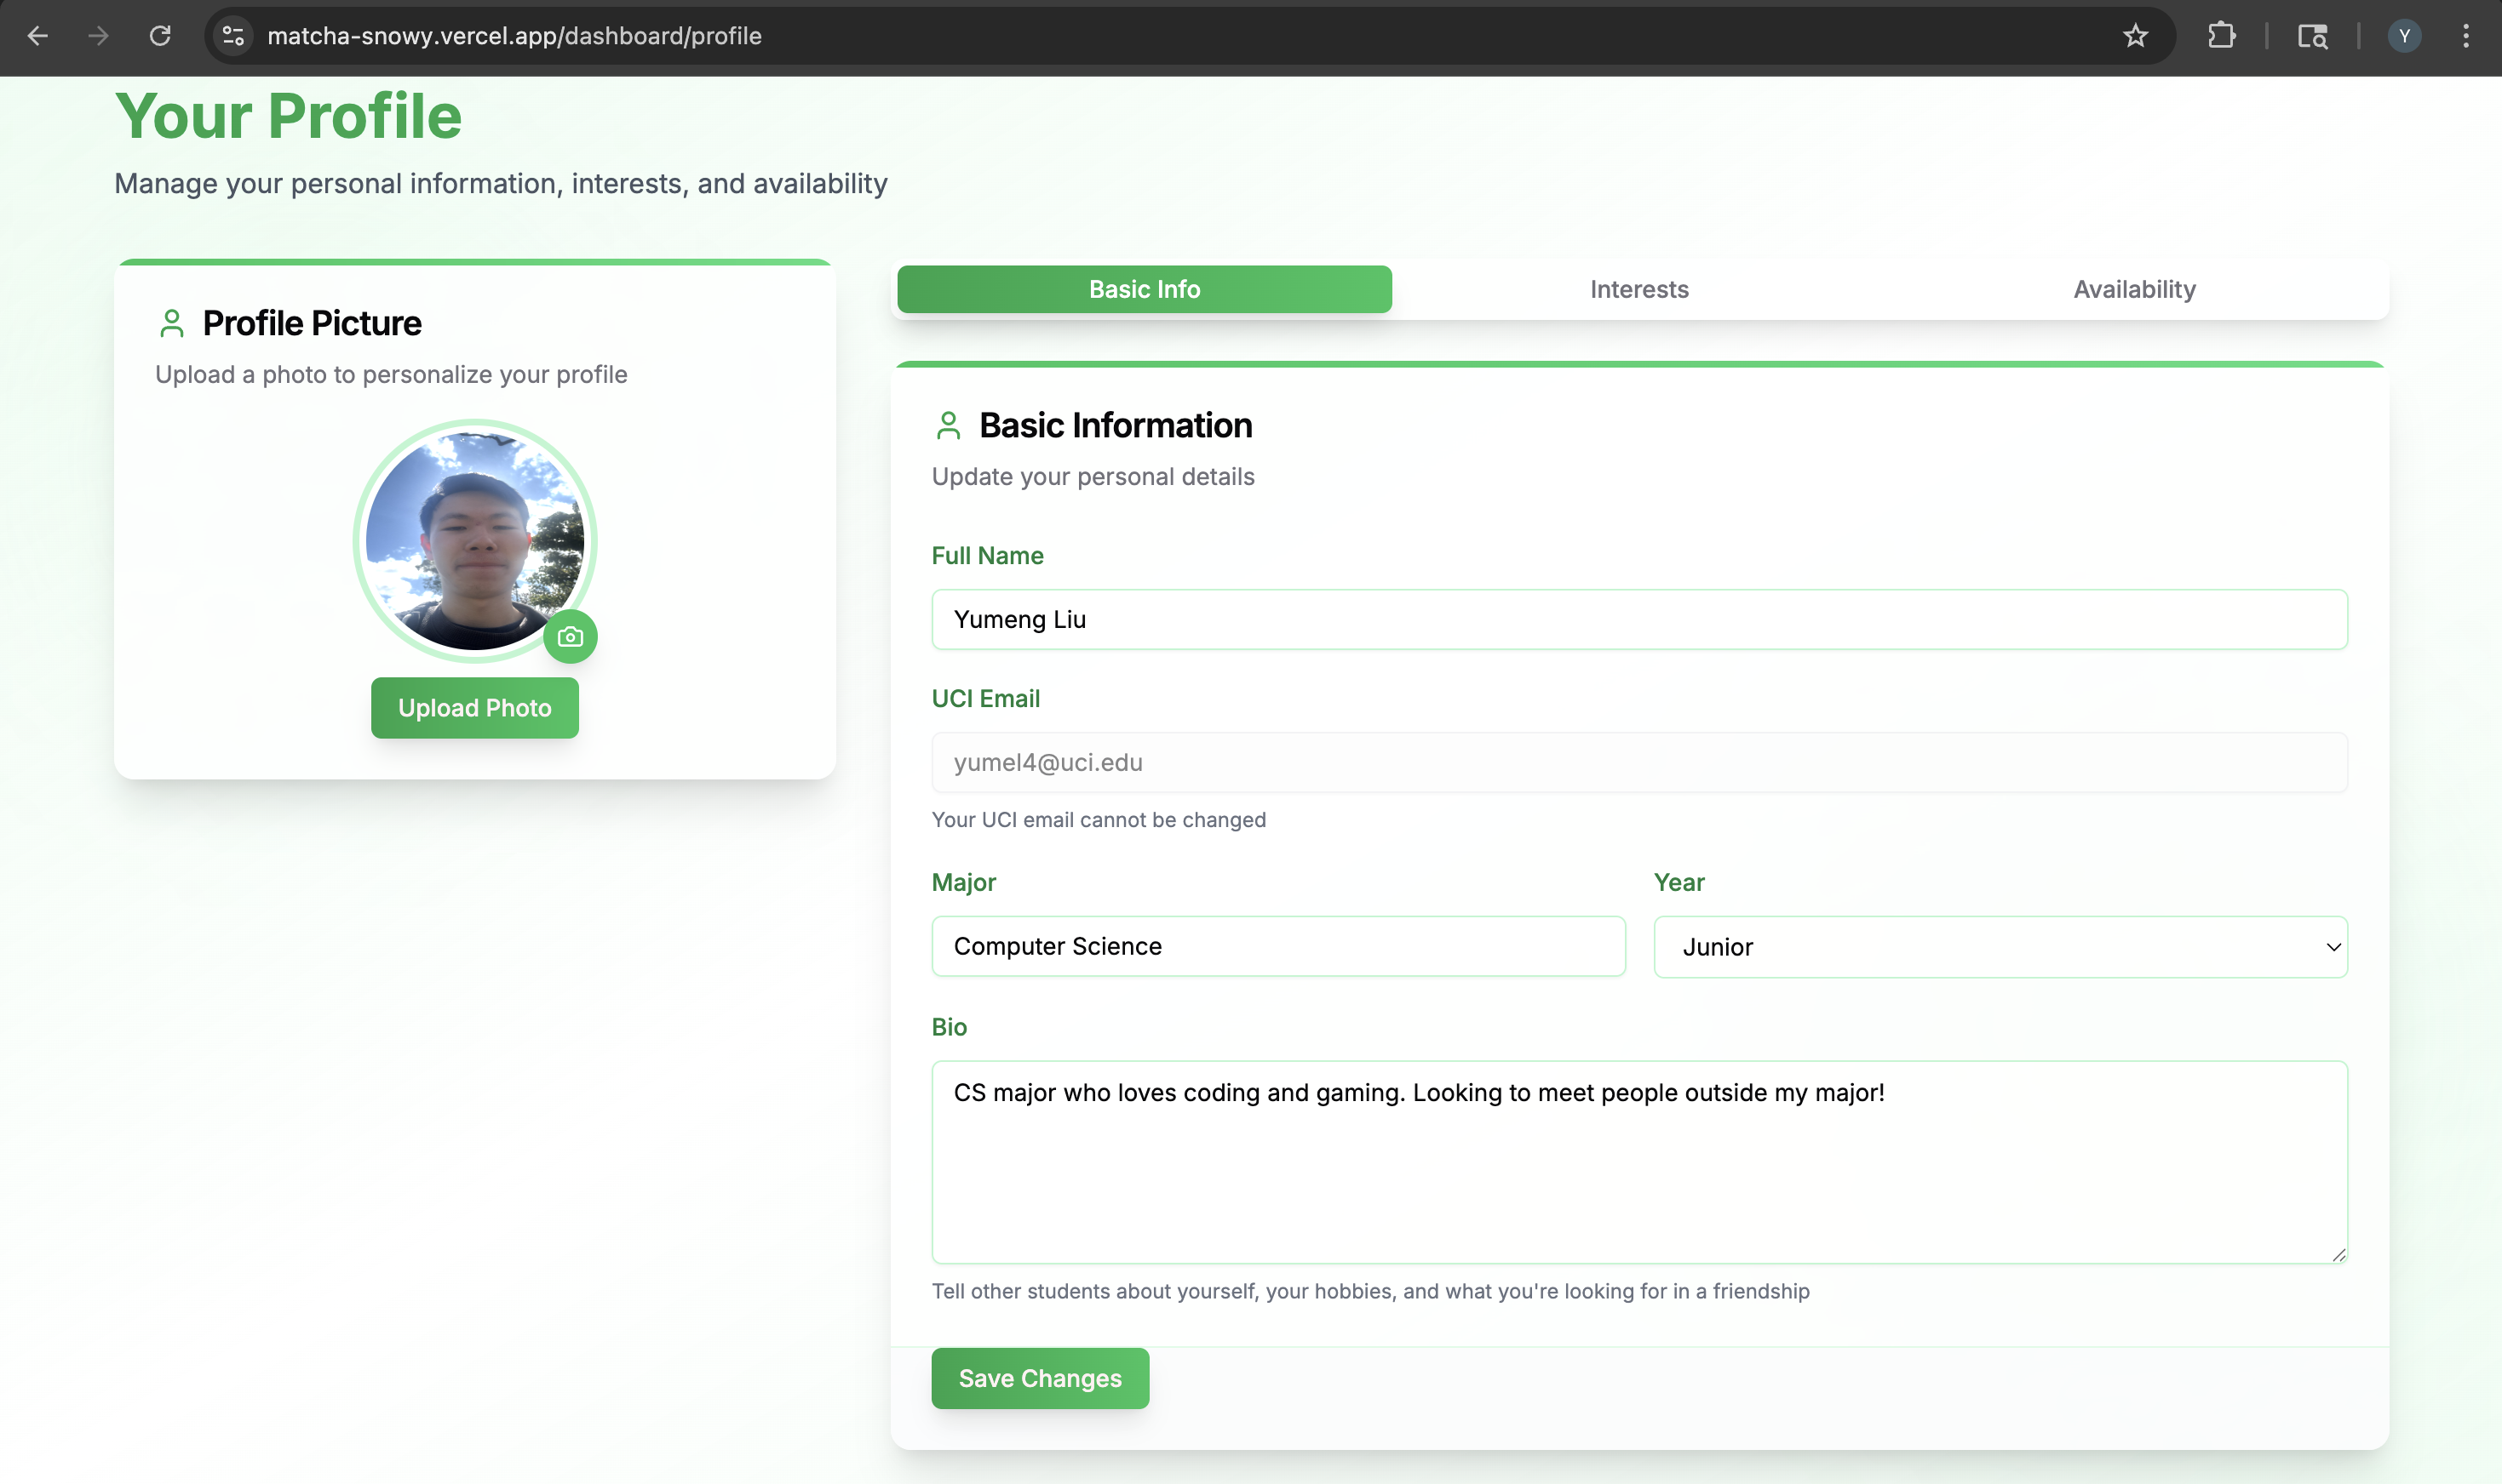The image size is (2502, 1484).
Task: Click the camera icon on profile picture
Action: coord(571,637)
